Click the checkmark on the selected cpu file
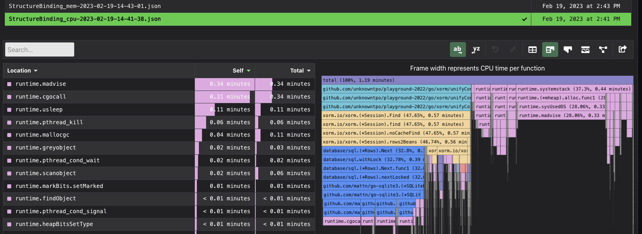 click(524, 19)
